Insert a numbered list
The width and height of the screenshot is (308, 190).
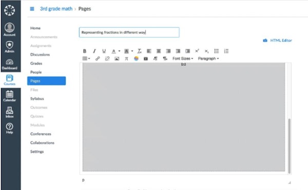pyautogui.click(x=226, y=51)
